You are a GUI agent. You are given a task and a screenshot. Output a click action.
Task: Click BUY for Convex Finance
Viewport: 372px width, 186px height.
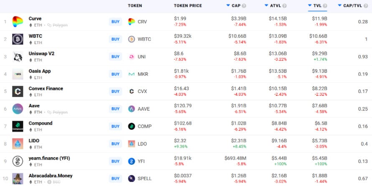click(116, 92)
